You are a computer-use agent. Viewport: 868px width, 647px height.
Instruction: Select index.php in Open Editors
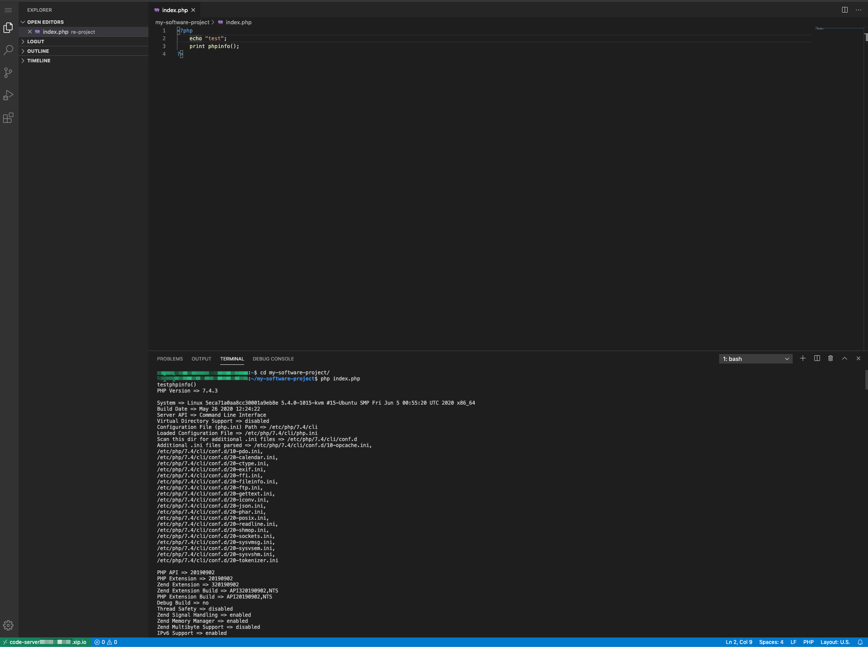pyautogui.click(x=84, y=32)
